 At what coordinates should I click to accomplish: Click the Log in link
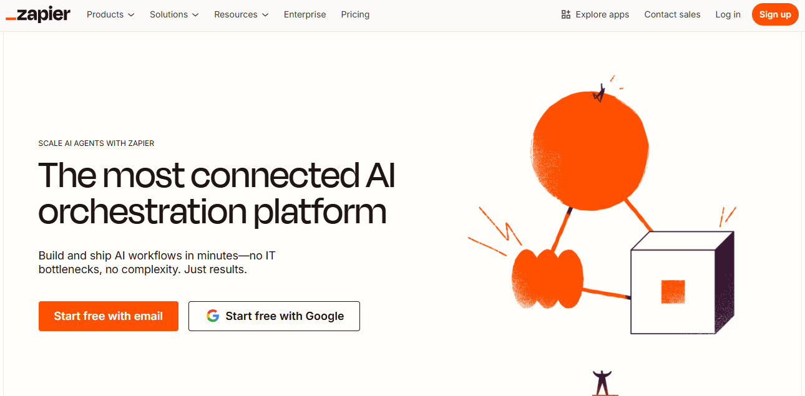[728, 14]
